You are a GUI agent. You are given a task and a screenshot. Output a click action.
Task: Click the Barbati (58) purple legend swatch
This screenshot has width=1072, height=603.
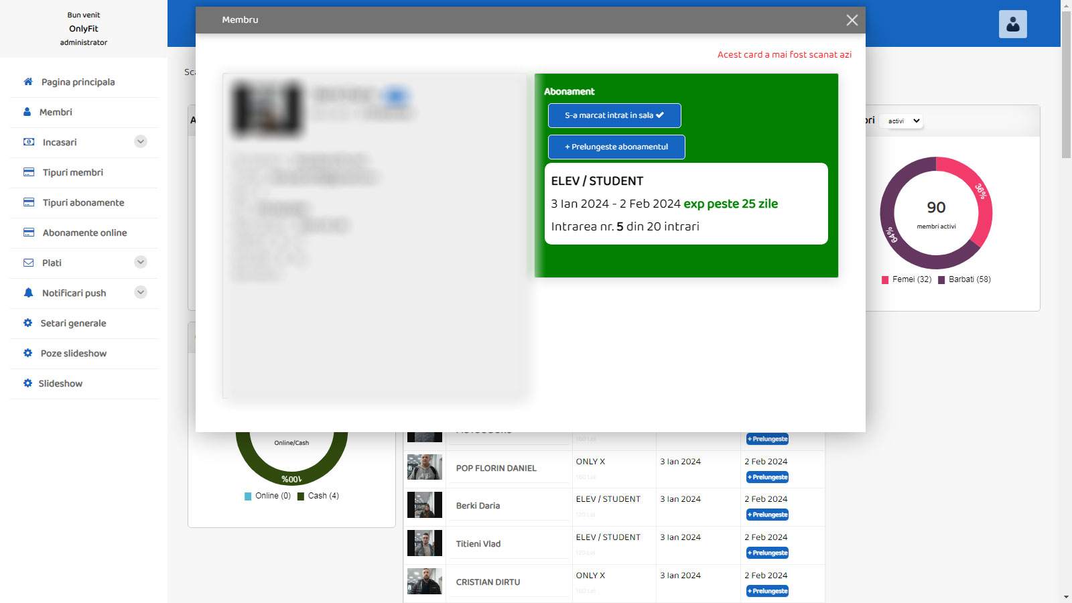pos(941,280)
